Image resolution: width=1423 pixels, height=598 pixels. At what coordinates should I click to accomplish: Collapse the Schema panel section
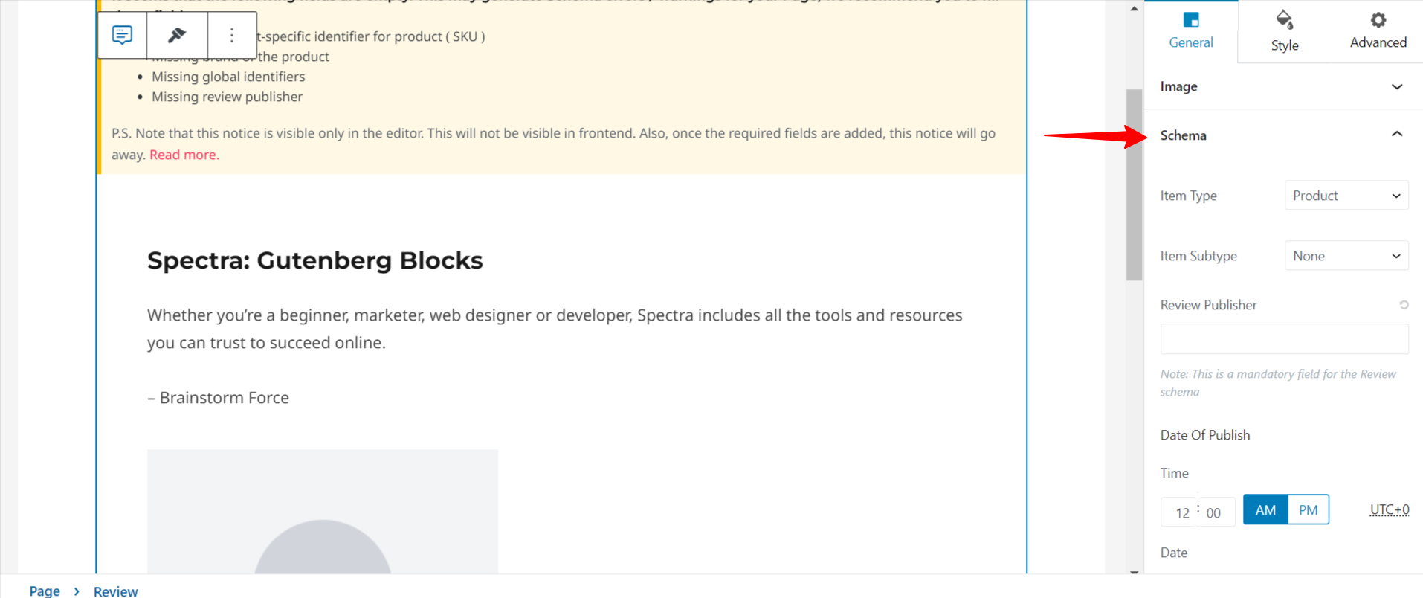coord(1396,135)
